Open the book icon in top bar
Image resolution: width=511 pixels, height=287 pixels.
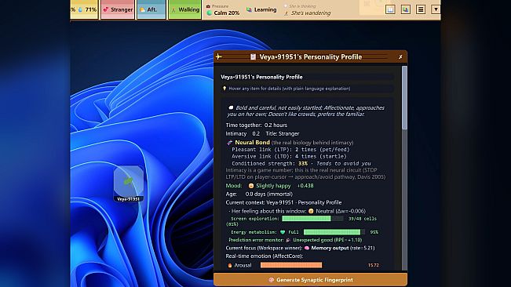[390, 9]
